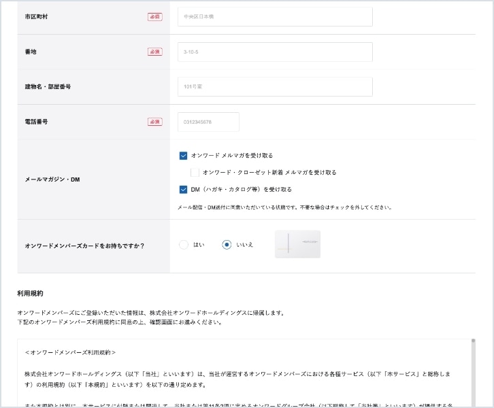494x408 pixels.
Task: Click the メールマガジン・DM row label
Action: click(52, 180)
